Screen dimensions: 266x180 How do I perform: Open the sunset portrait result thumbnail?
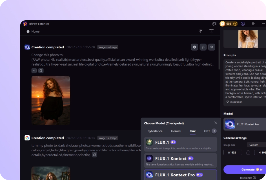click(51, 100)
